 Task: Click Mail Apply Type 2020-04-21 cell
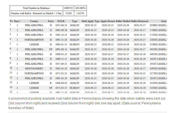tap(91, 83)
